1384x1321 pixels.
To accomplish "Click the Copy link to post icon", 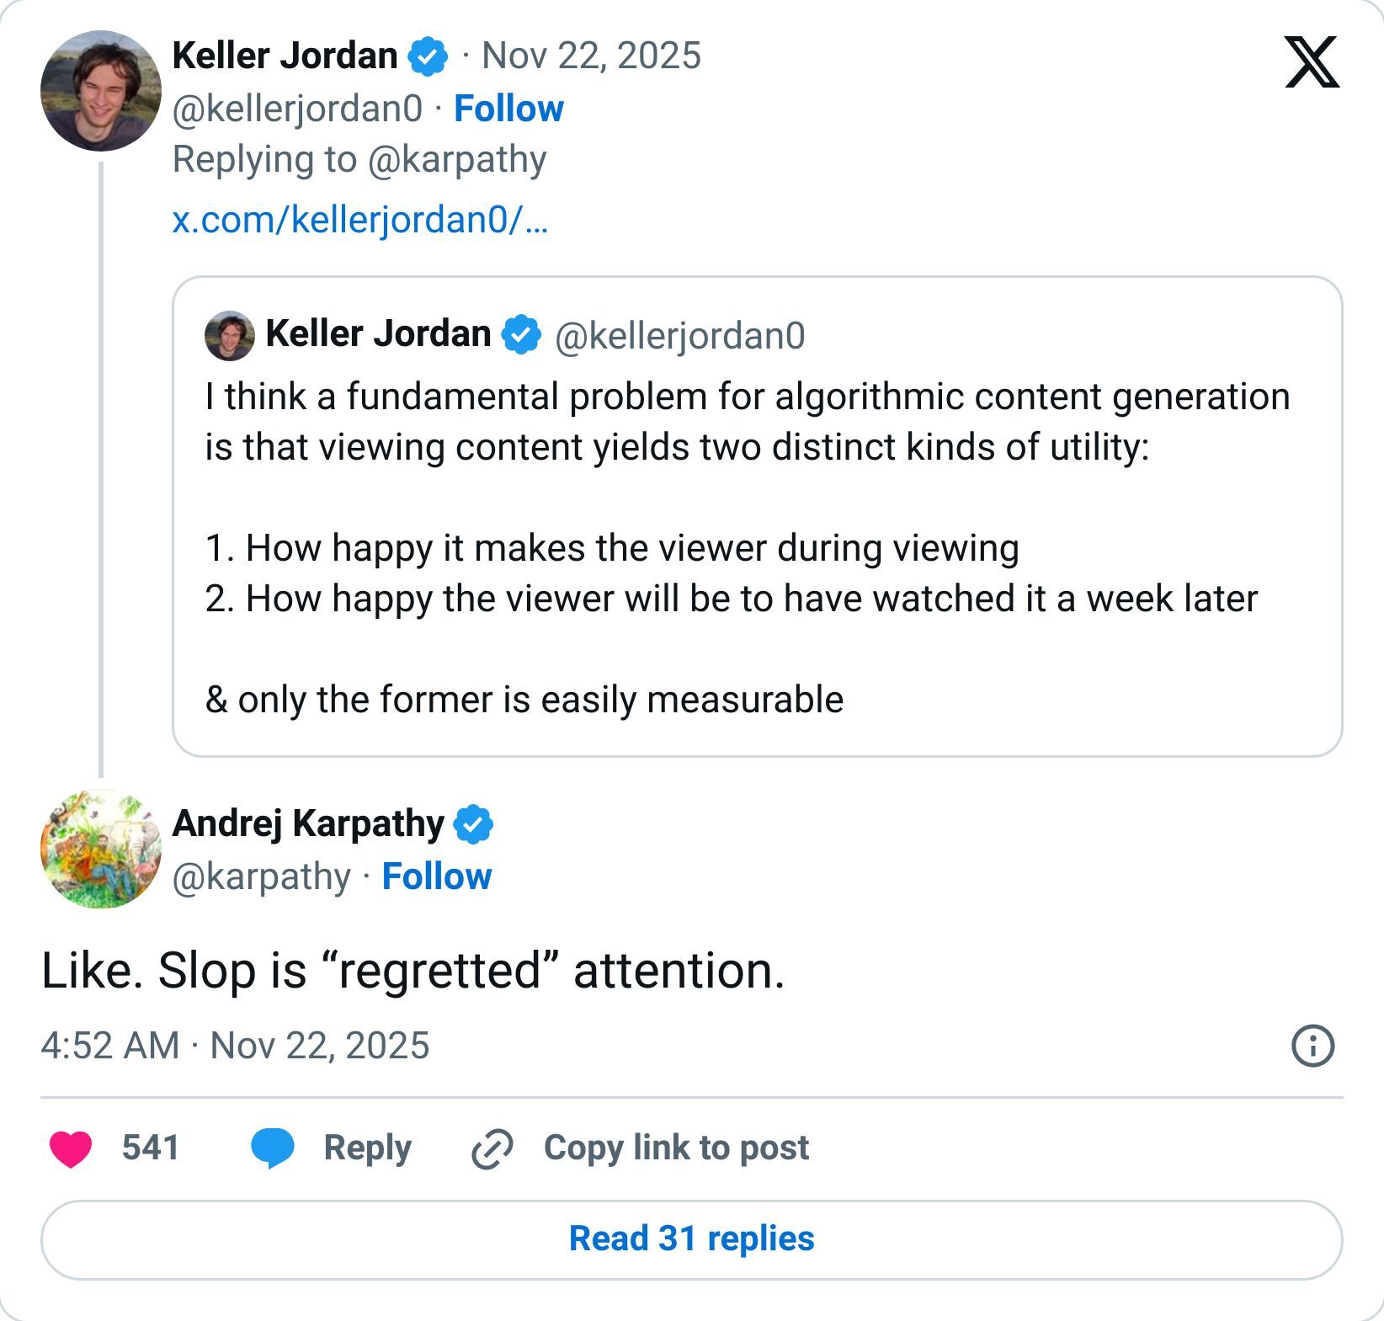I will click(493, 1148).
